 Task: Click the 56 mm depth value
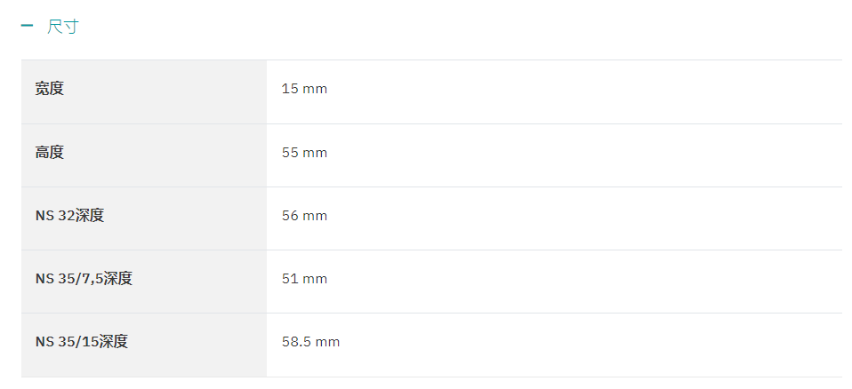pyautogui.click(x=304, y=216)
